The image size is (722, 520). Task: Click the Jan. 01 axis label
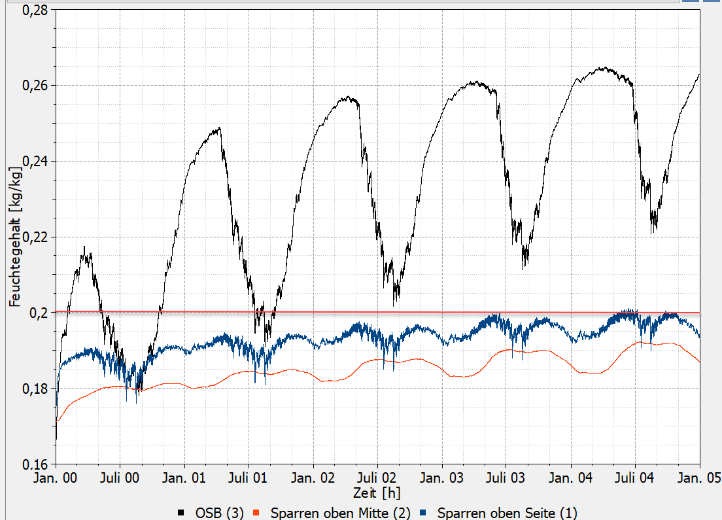(x=184, y=477)
